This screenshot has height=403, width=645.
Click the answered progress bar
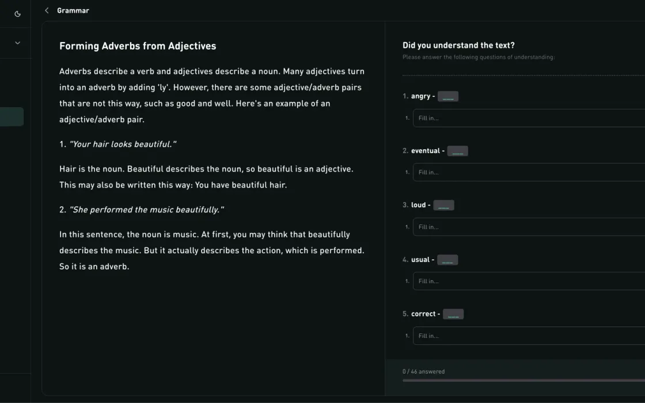523,381
